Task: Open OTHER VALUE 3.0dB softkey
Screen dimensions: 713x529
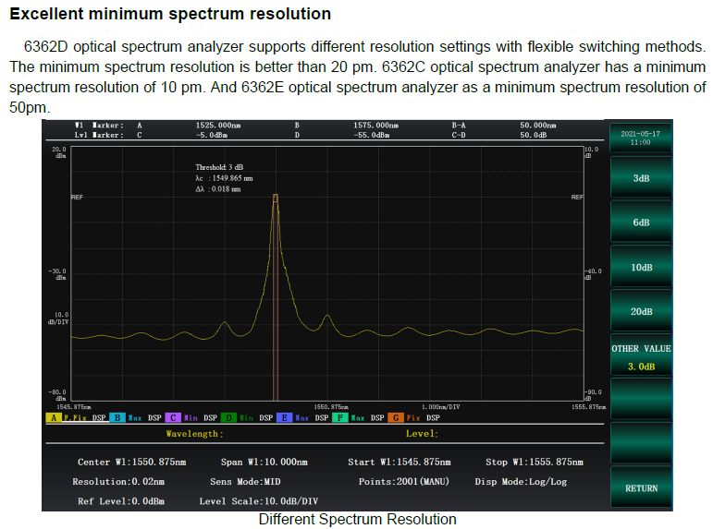Action: [641, 356]
